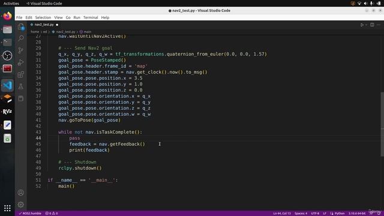Open the Manage gear in activity bar
Image resolution: width=384 pixels, height=216 pixels.
(x=21, y=205)
